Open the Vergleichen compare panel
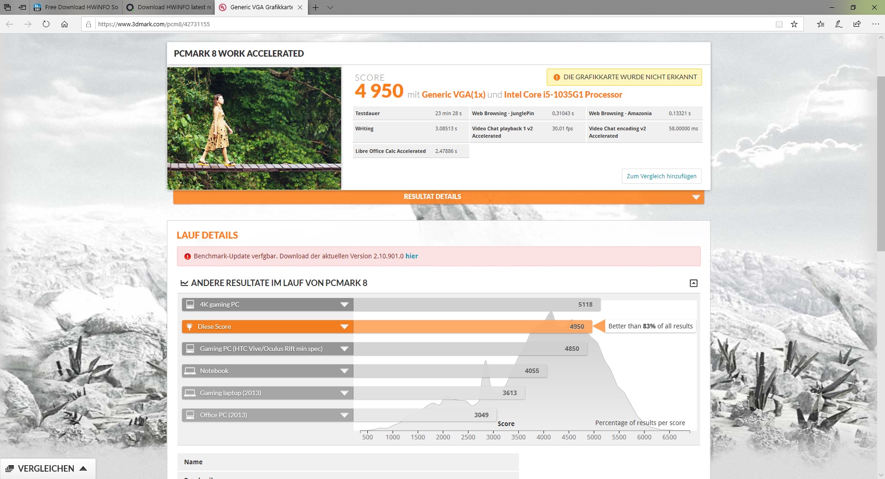This screenshot has height=479, width=885. tap(47, 469)
